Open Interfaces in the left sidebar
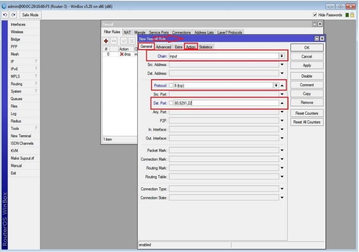Image resolution: width=359 pixels, height=252 pixels. point(18,24)
